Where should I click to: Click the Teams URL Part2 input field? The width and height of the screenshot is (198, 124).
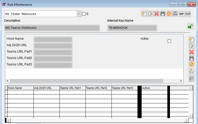click(53, 59)
